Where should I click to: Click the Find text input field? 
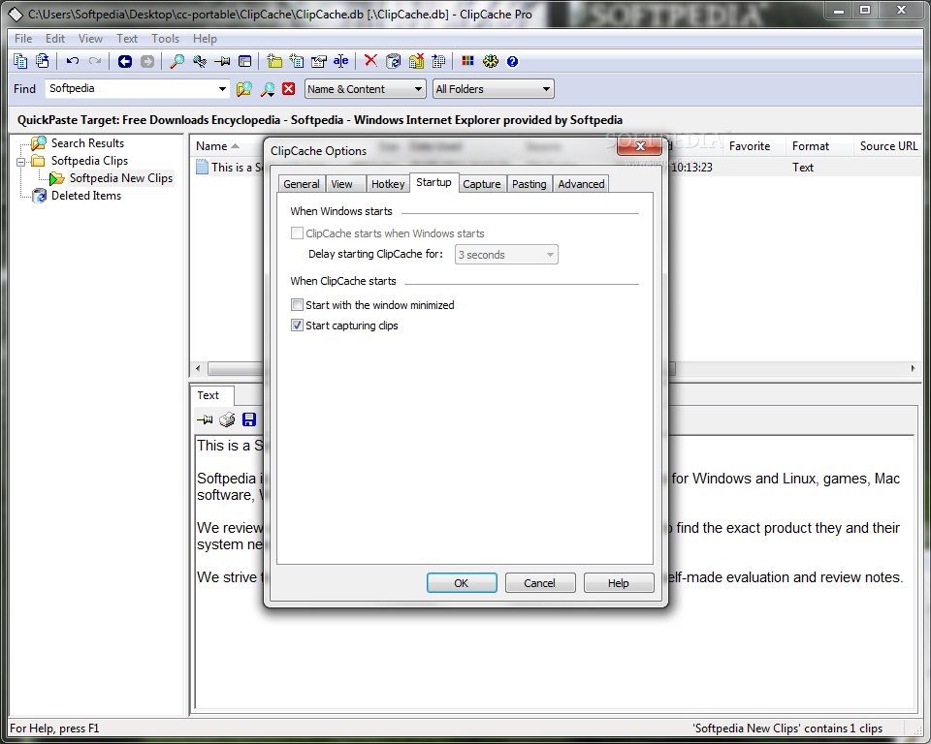click(x=132, y=89)
